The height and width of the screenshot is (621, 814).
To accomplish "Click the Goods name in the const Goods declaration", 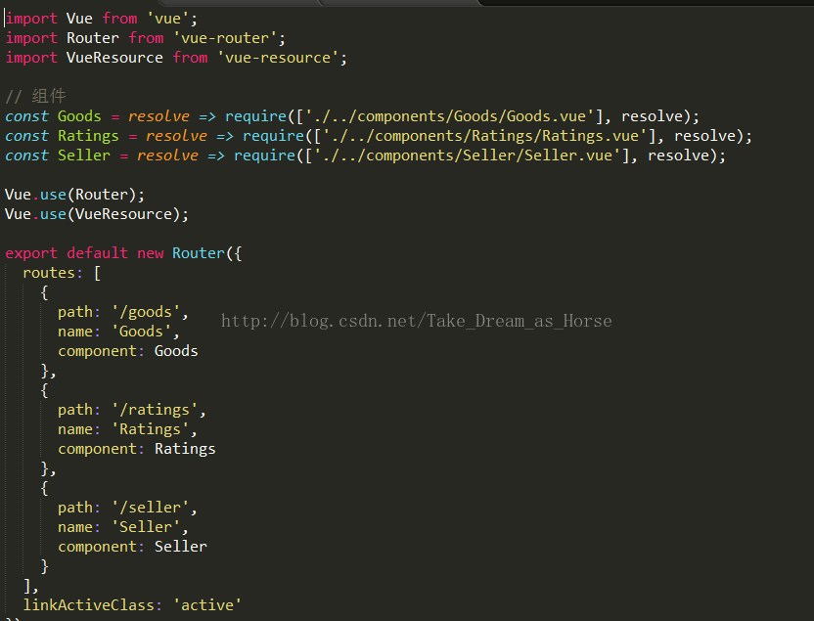I will (x=79, y=116).
